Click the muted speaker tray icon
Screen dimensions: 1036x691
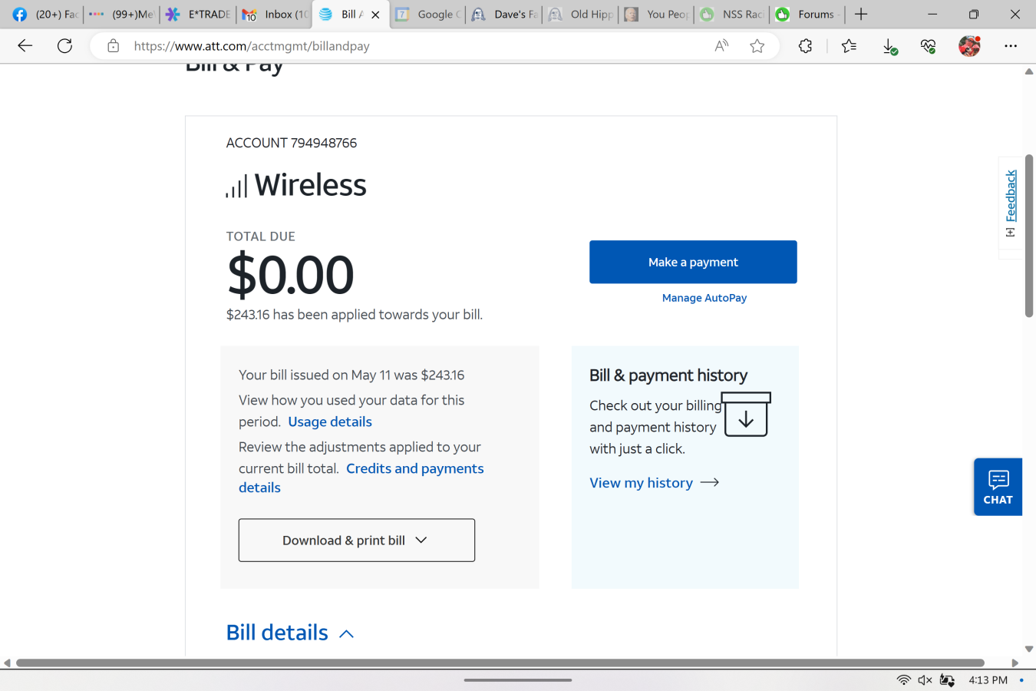click(x=925, y=680)
